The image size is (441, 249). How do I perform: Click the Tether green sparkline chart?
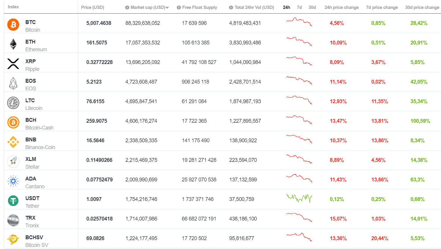click(x=299, y=198)
